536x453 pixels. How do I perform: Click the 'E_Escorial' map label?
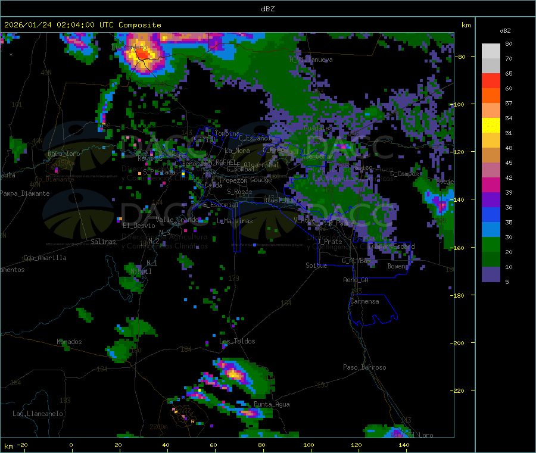(221, 205)
